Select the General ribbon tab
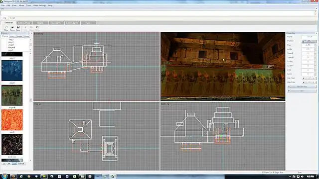Screen dimensions: 319x179 8,23
